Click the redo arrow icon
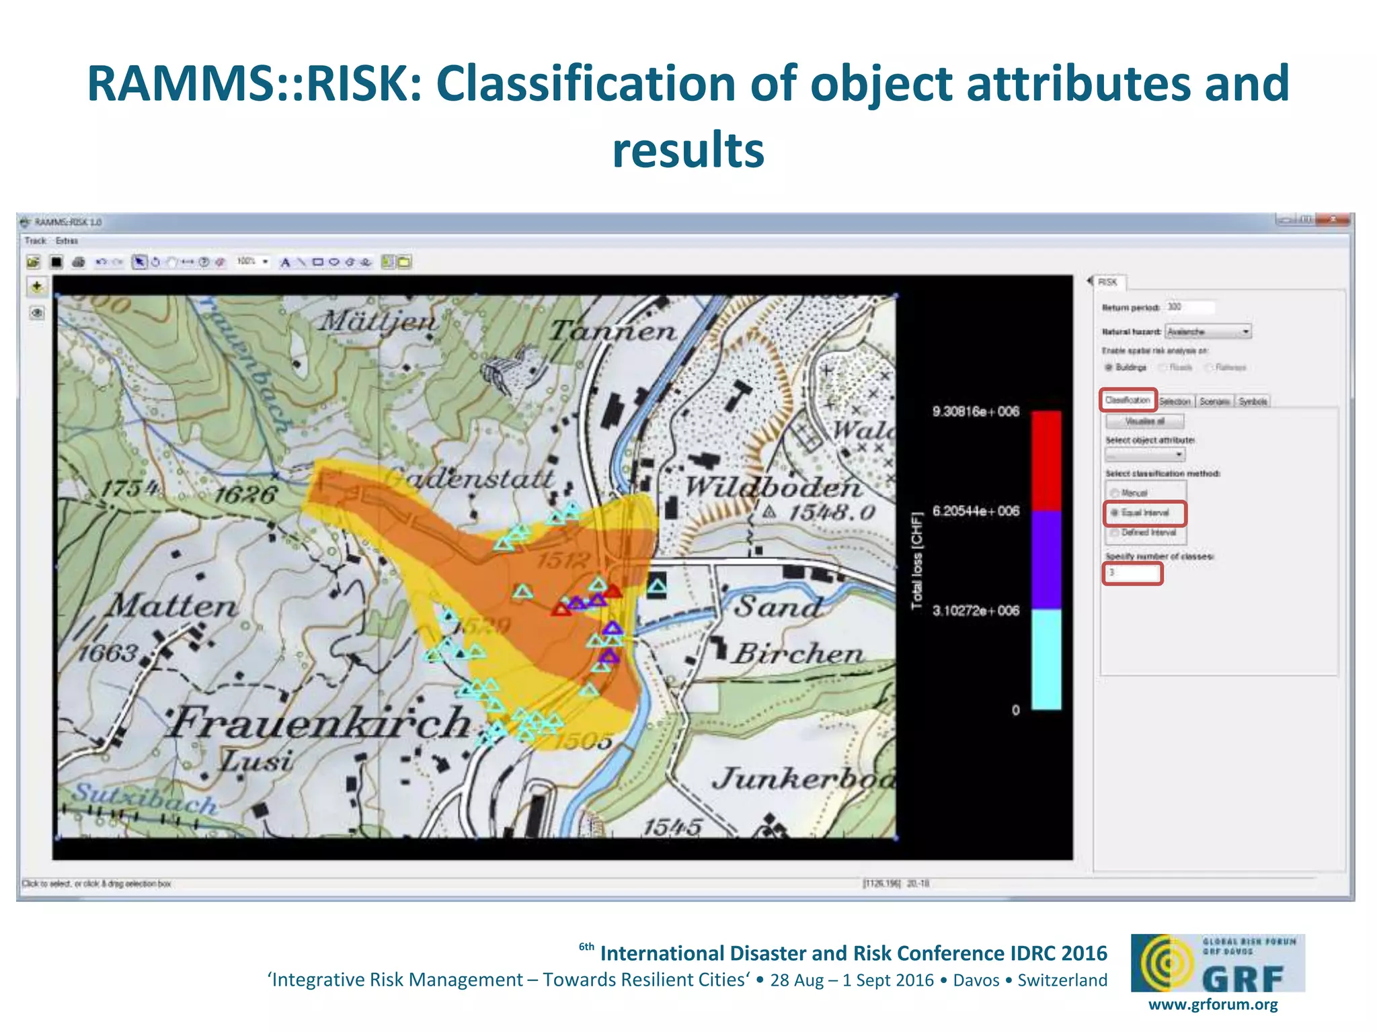 coord(117,262)
